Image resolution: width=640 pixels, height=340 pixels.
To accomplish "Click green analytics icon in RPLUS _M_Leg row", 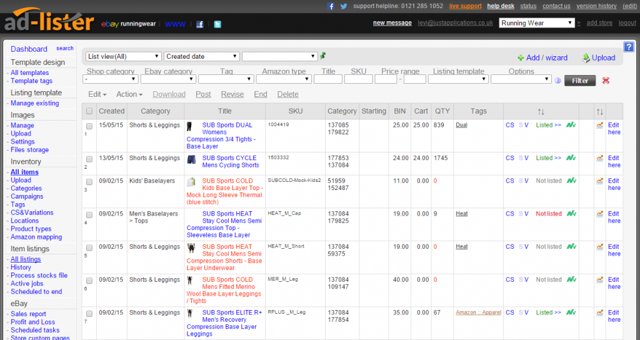I will tap(571, 312).
